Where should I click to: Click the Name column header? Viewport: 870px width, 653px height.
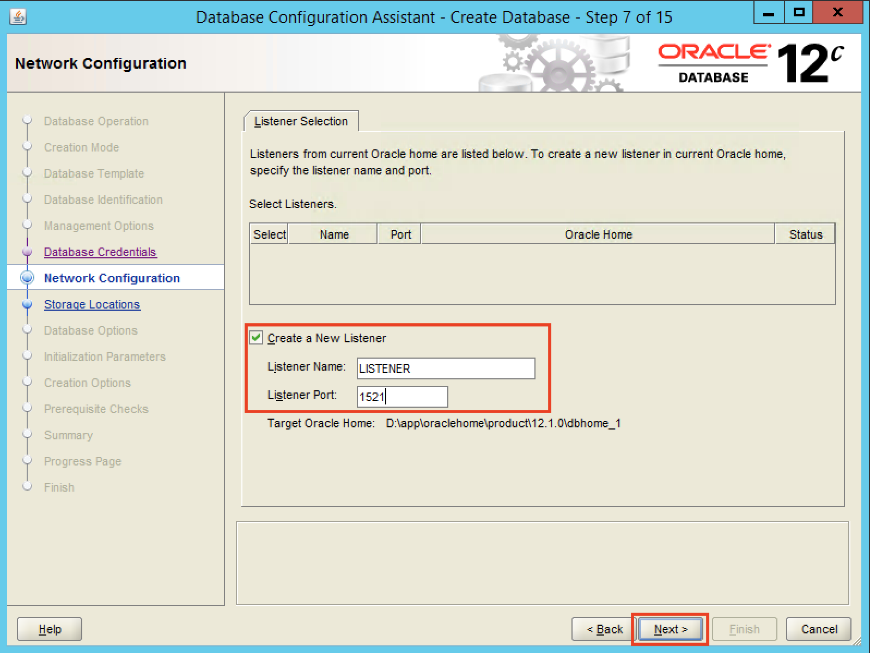coord(334,234)
